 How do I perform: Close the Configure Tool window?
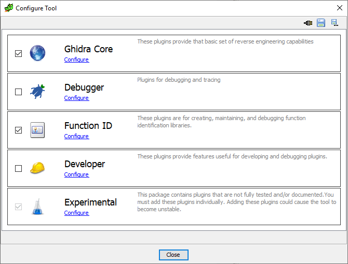tap(173, 255)
